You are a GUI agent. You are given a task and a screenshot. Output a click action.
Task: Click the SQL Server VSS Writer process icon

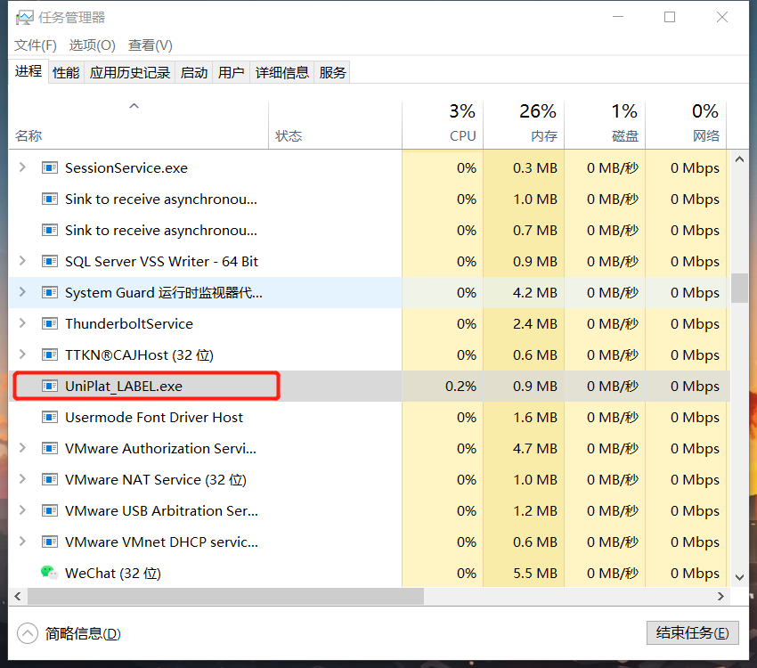click(x=50, y=261)
